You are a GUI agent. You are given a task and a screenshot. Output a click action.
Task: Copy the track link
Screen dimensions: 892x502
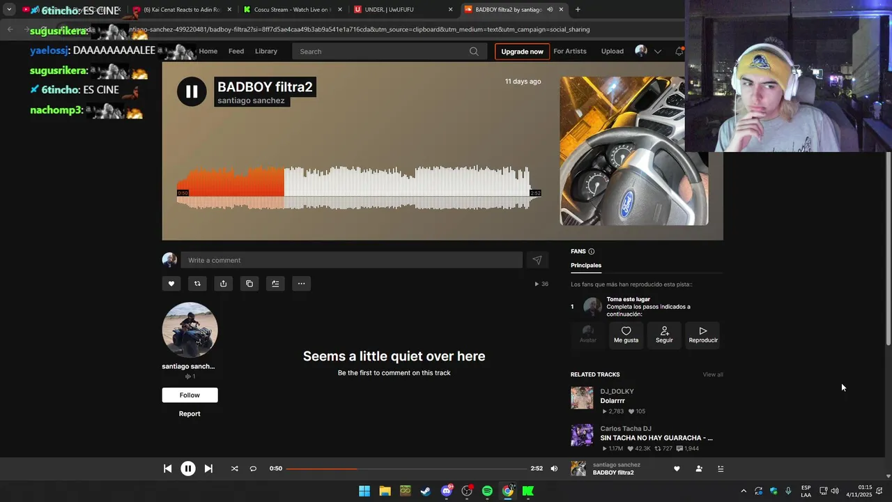tap(249, 283)
